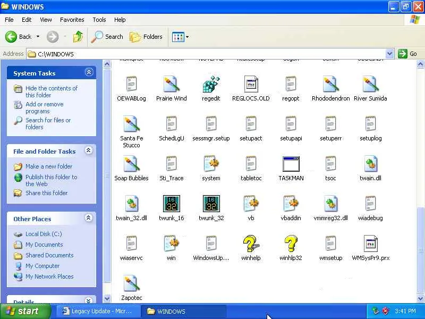This screenshot has height=319, width=425.
Task: Open My Documents in Other Places
Action: pos(44,245)
